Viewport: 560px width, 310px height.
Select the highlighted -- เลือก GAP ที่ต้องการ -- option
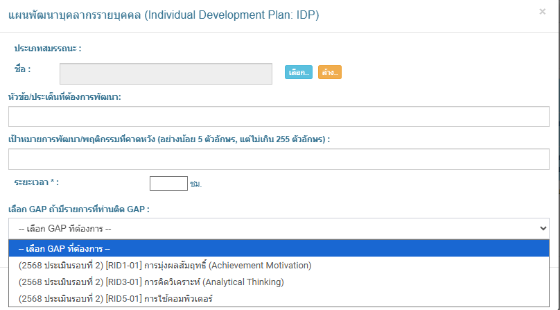click(279, 248)
